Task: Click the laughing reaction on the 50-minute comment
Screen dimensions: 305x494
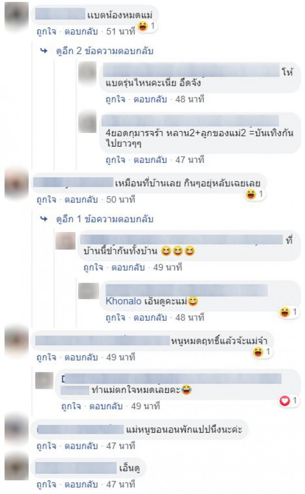Action: pos(251,194)
